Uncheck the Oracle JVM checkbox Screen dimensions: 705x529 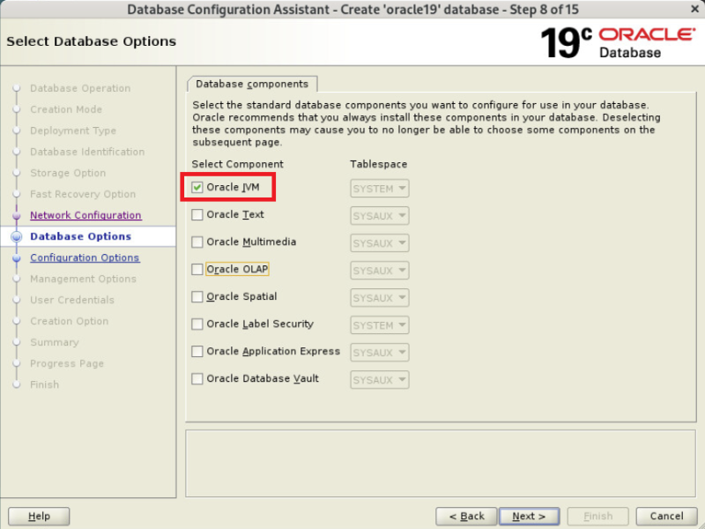[197, 187]
